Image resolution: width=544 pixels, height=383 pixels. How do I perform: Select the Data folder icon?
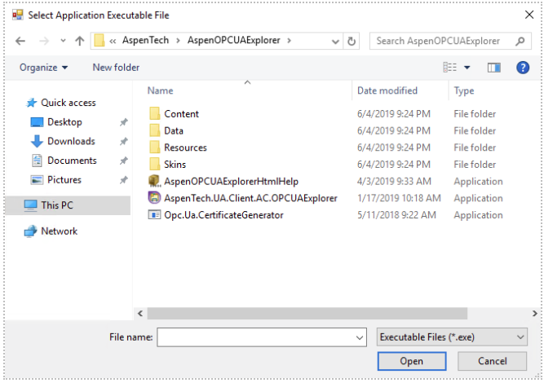tap(154, 130)
